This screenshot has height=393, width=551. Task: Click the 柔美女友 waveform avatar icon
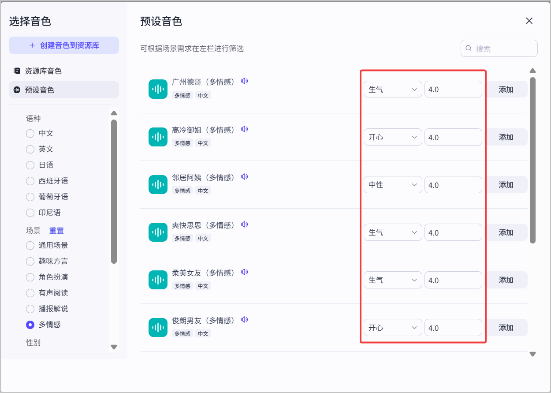158,280
